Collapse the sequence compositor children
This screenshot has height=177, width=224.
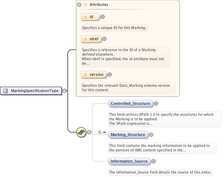point(89,132)
